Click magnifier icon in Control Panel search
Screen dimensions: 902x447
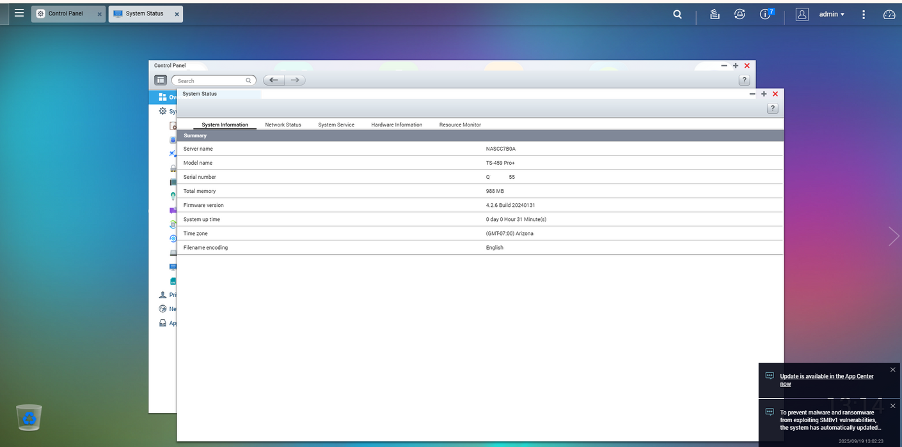[x=249, y=80]
